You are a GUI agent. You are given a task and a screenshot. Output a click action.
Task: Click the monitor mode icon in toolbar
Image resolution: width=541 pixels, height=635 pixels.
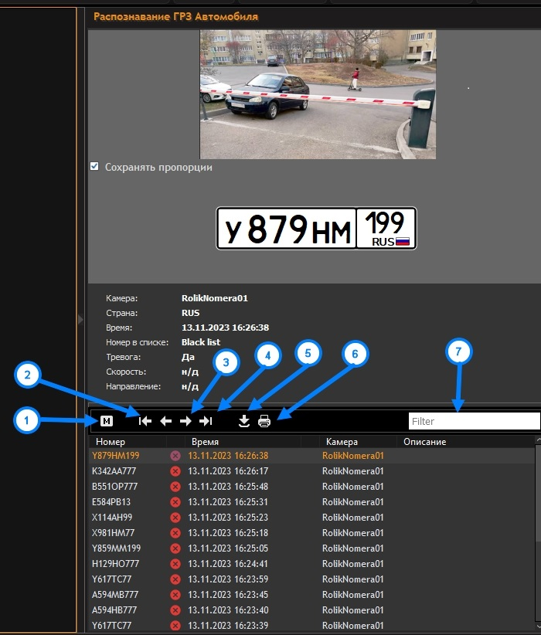[x=107, y=421]
